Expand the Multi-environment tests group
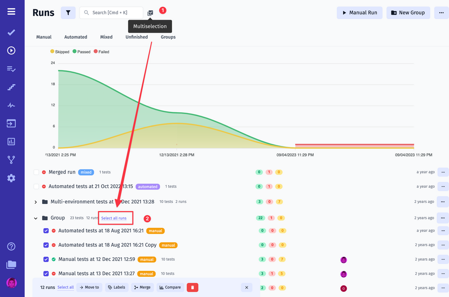This screenshot has height=297, width=449. (36, 202)
